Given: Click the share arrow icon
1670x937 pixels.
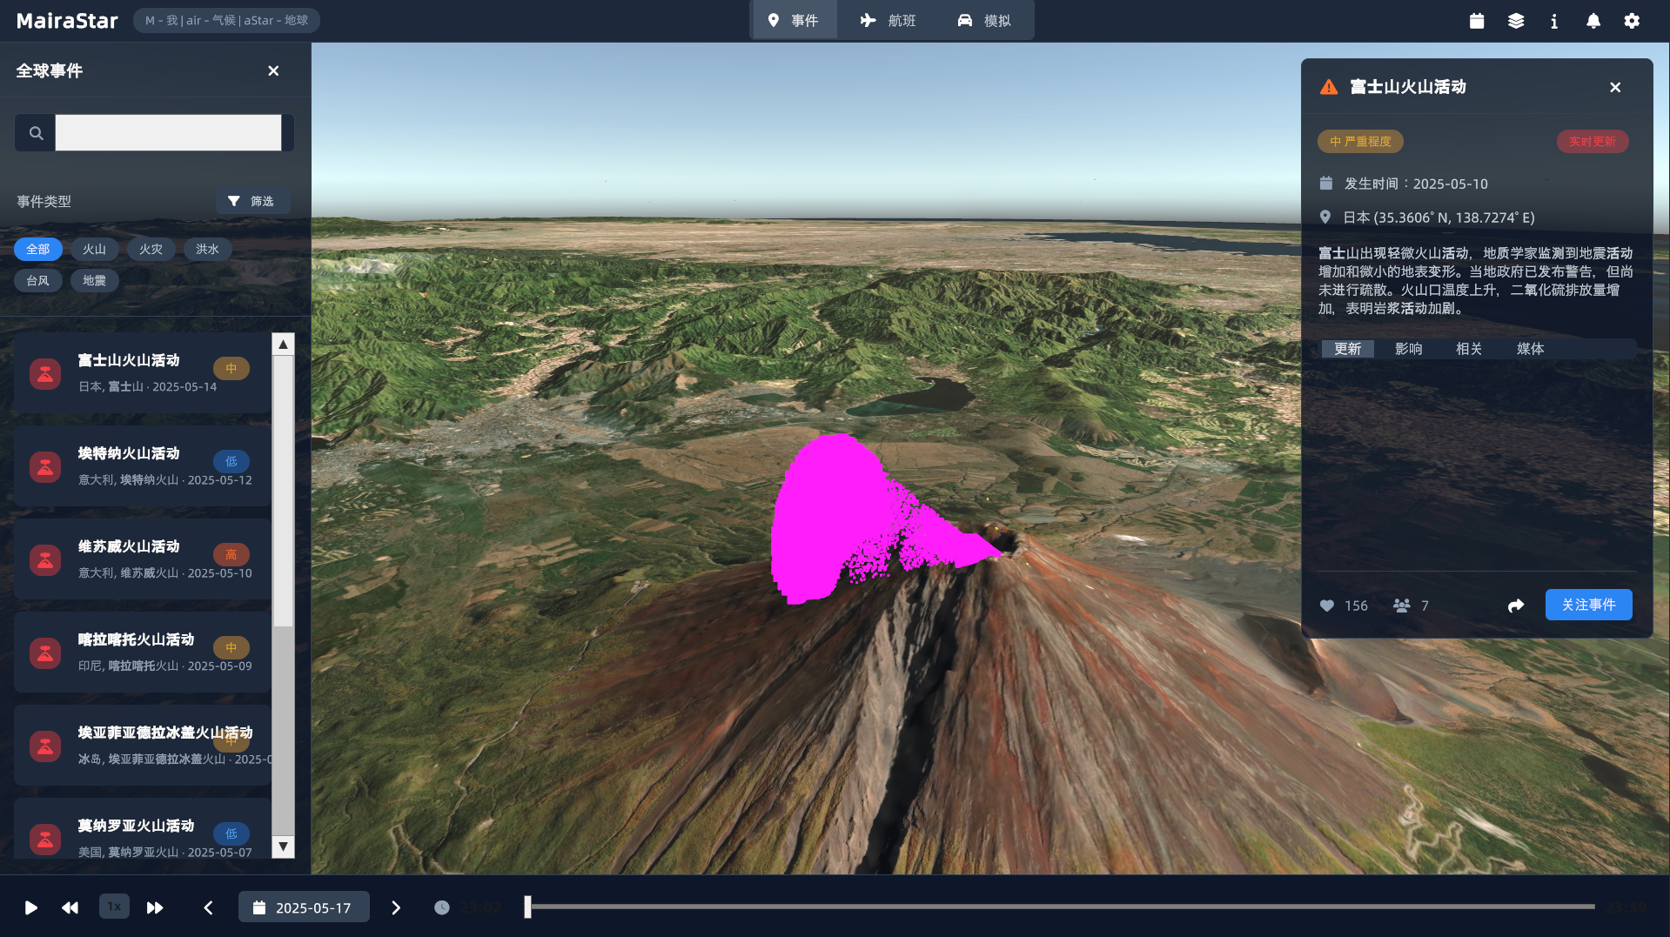Looking at the screenshot, I should coord(1516,606).
